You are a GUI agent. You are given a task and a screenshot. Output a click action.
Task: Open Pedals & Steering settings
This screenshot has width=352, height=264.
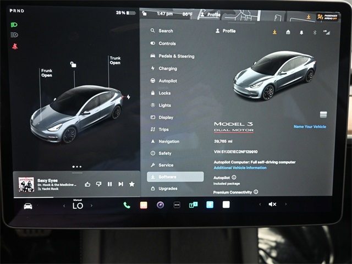(172, 56)
